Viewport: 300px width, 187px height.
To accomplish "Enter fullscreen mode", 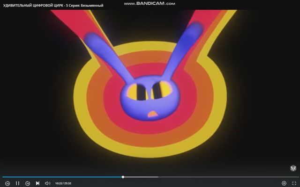I will pos(293,183).
